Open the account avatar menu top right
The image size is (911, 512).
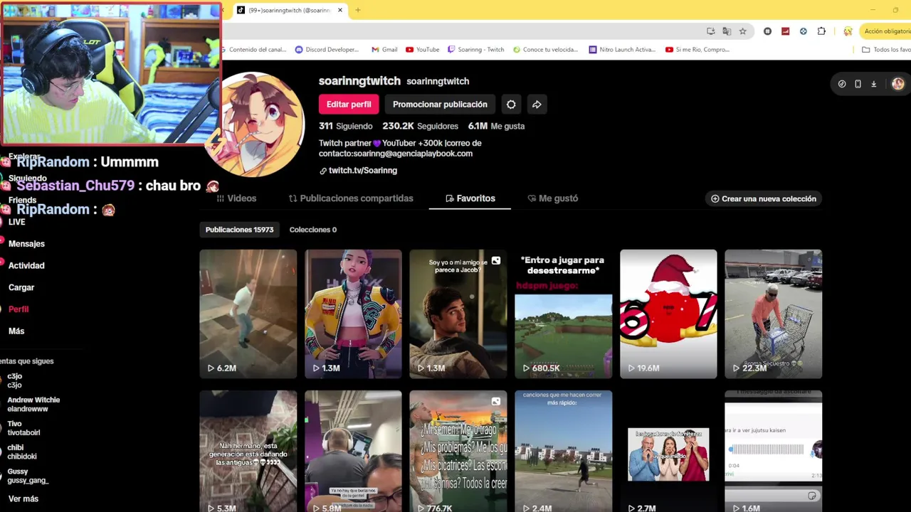(x=898, y=84)
